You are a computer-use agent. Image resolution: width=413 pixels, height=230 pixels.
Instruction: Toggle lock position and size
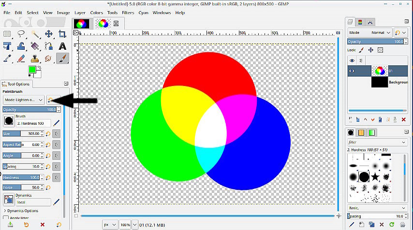tap(370, 50)
